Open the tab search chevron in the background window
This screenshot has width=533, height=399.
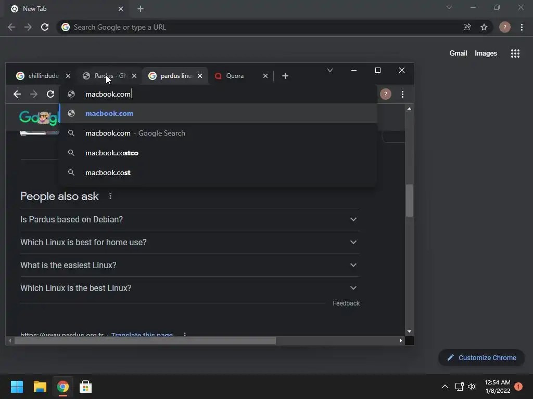point(449,7)
